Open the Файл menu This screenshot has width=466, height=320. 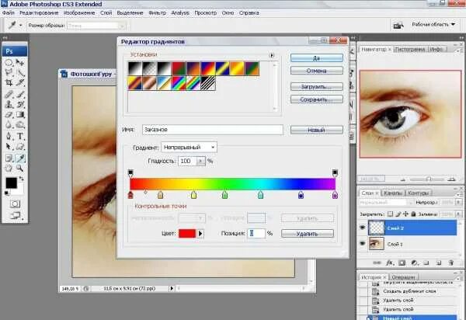(x=9, y=12)
